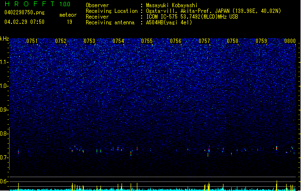Viewport: 301px width, 191px height.
Task: Click the 0752 time marker
Action: (61, 41)
